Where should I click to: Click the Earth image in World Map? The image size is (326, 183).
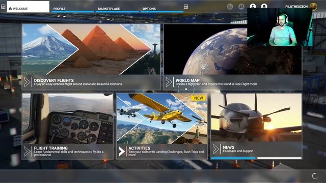tap(233, 49)
